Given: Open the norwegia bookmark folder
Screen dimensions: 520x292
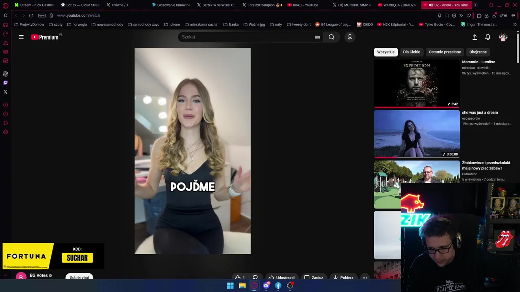Looking at the screenshot, I should click(x=77, y=24).
